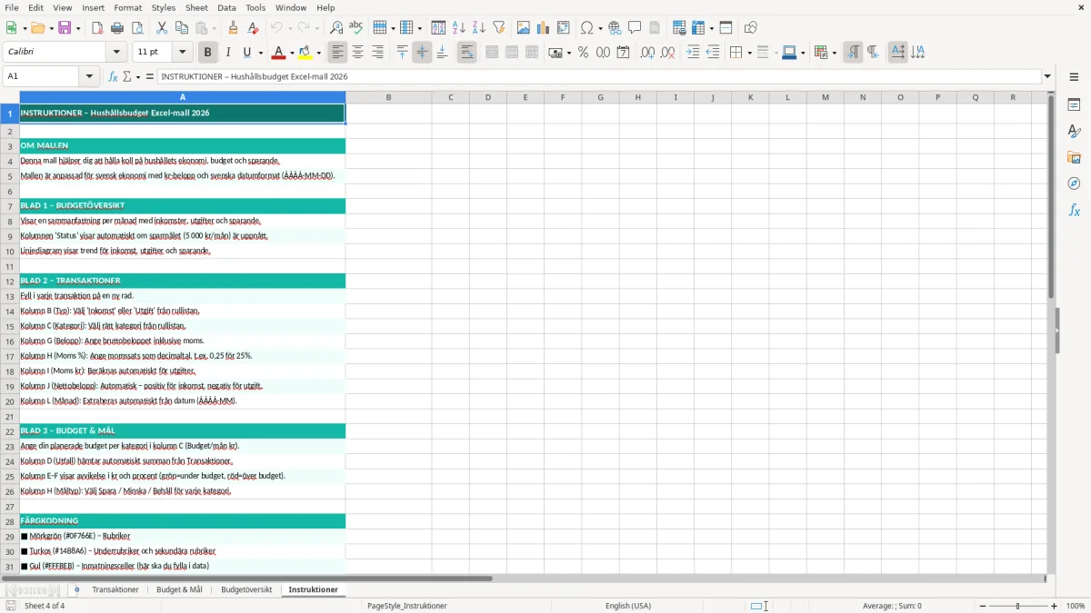Click the zoom out minus button
The height and width of the screenshot is (613, 1091).
[983, 606]
